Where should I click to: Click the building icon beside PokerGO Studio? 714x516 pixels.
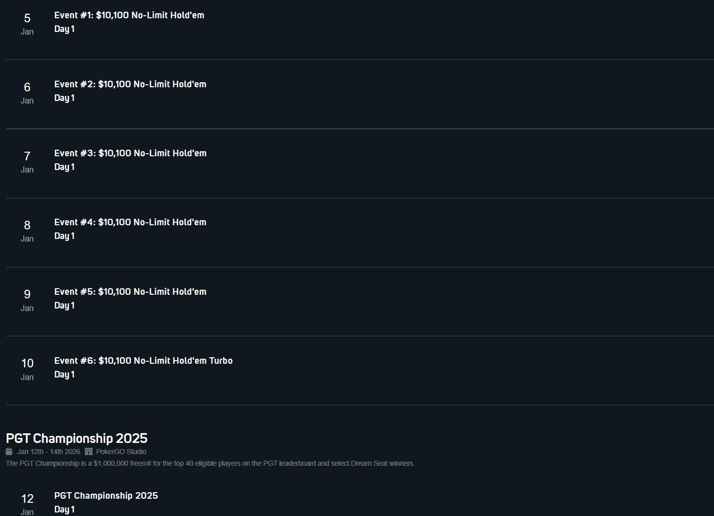click(x=88, y=452)
